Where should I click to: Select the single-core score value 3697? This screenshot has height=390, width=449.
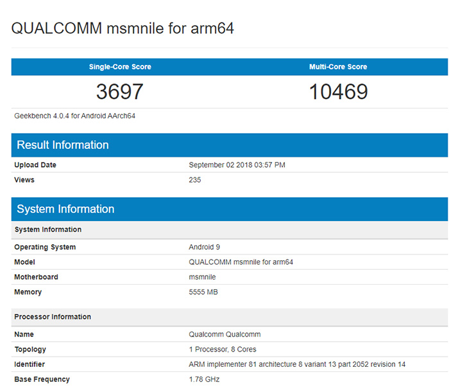pos(120,92)
